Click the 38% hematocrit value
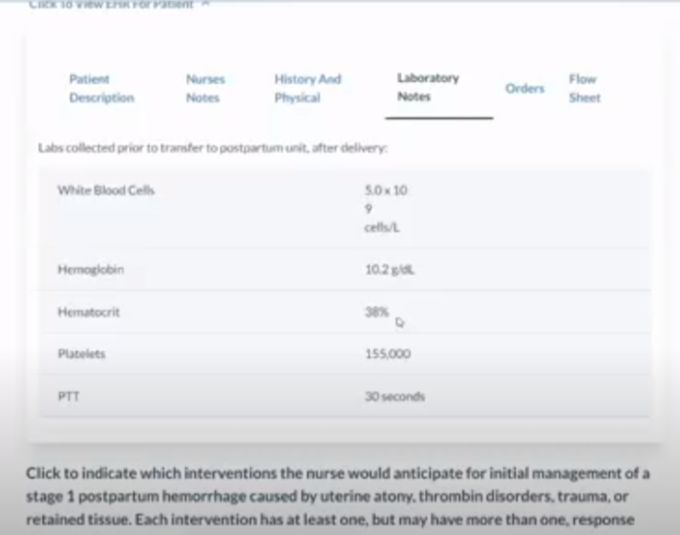The height and width of the screenshot is (535, 680). 376,311
